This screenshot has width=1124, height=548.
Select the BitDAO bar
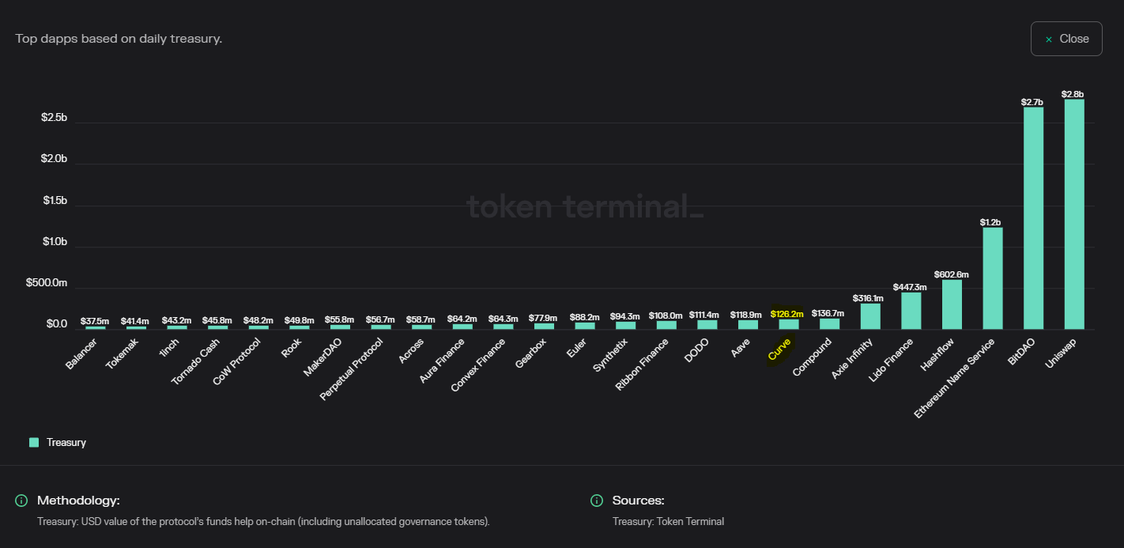point(1033,218)
